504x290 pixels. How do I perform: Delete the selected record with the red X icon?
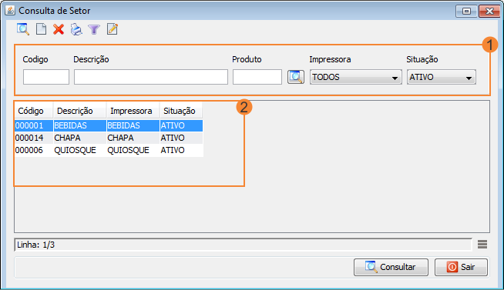coord(59,29)
